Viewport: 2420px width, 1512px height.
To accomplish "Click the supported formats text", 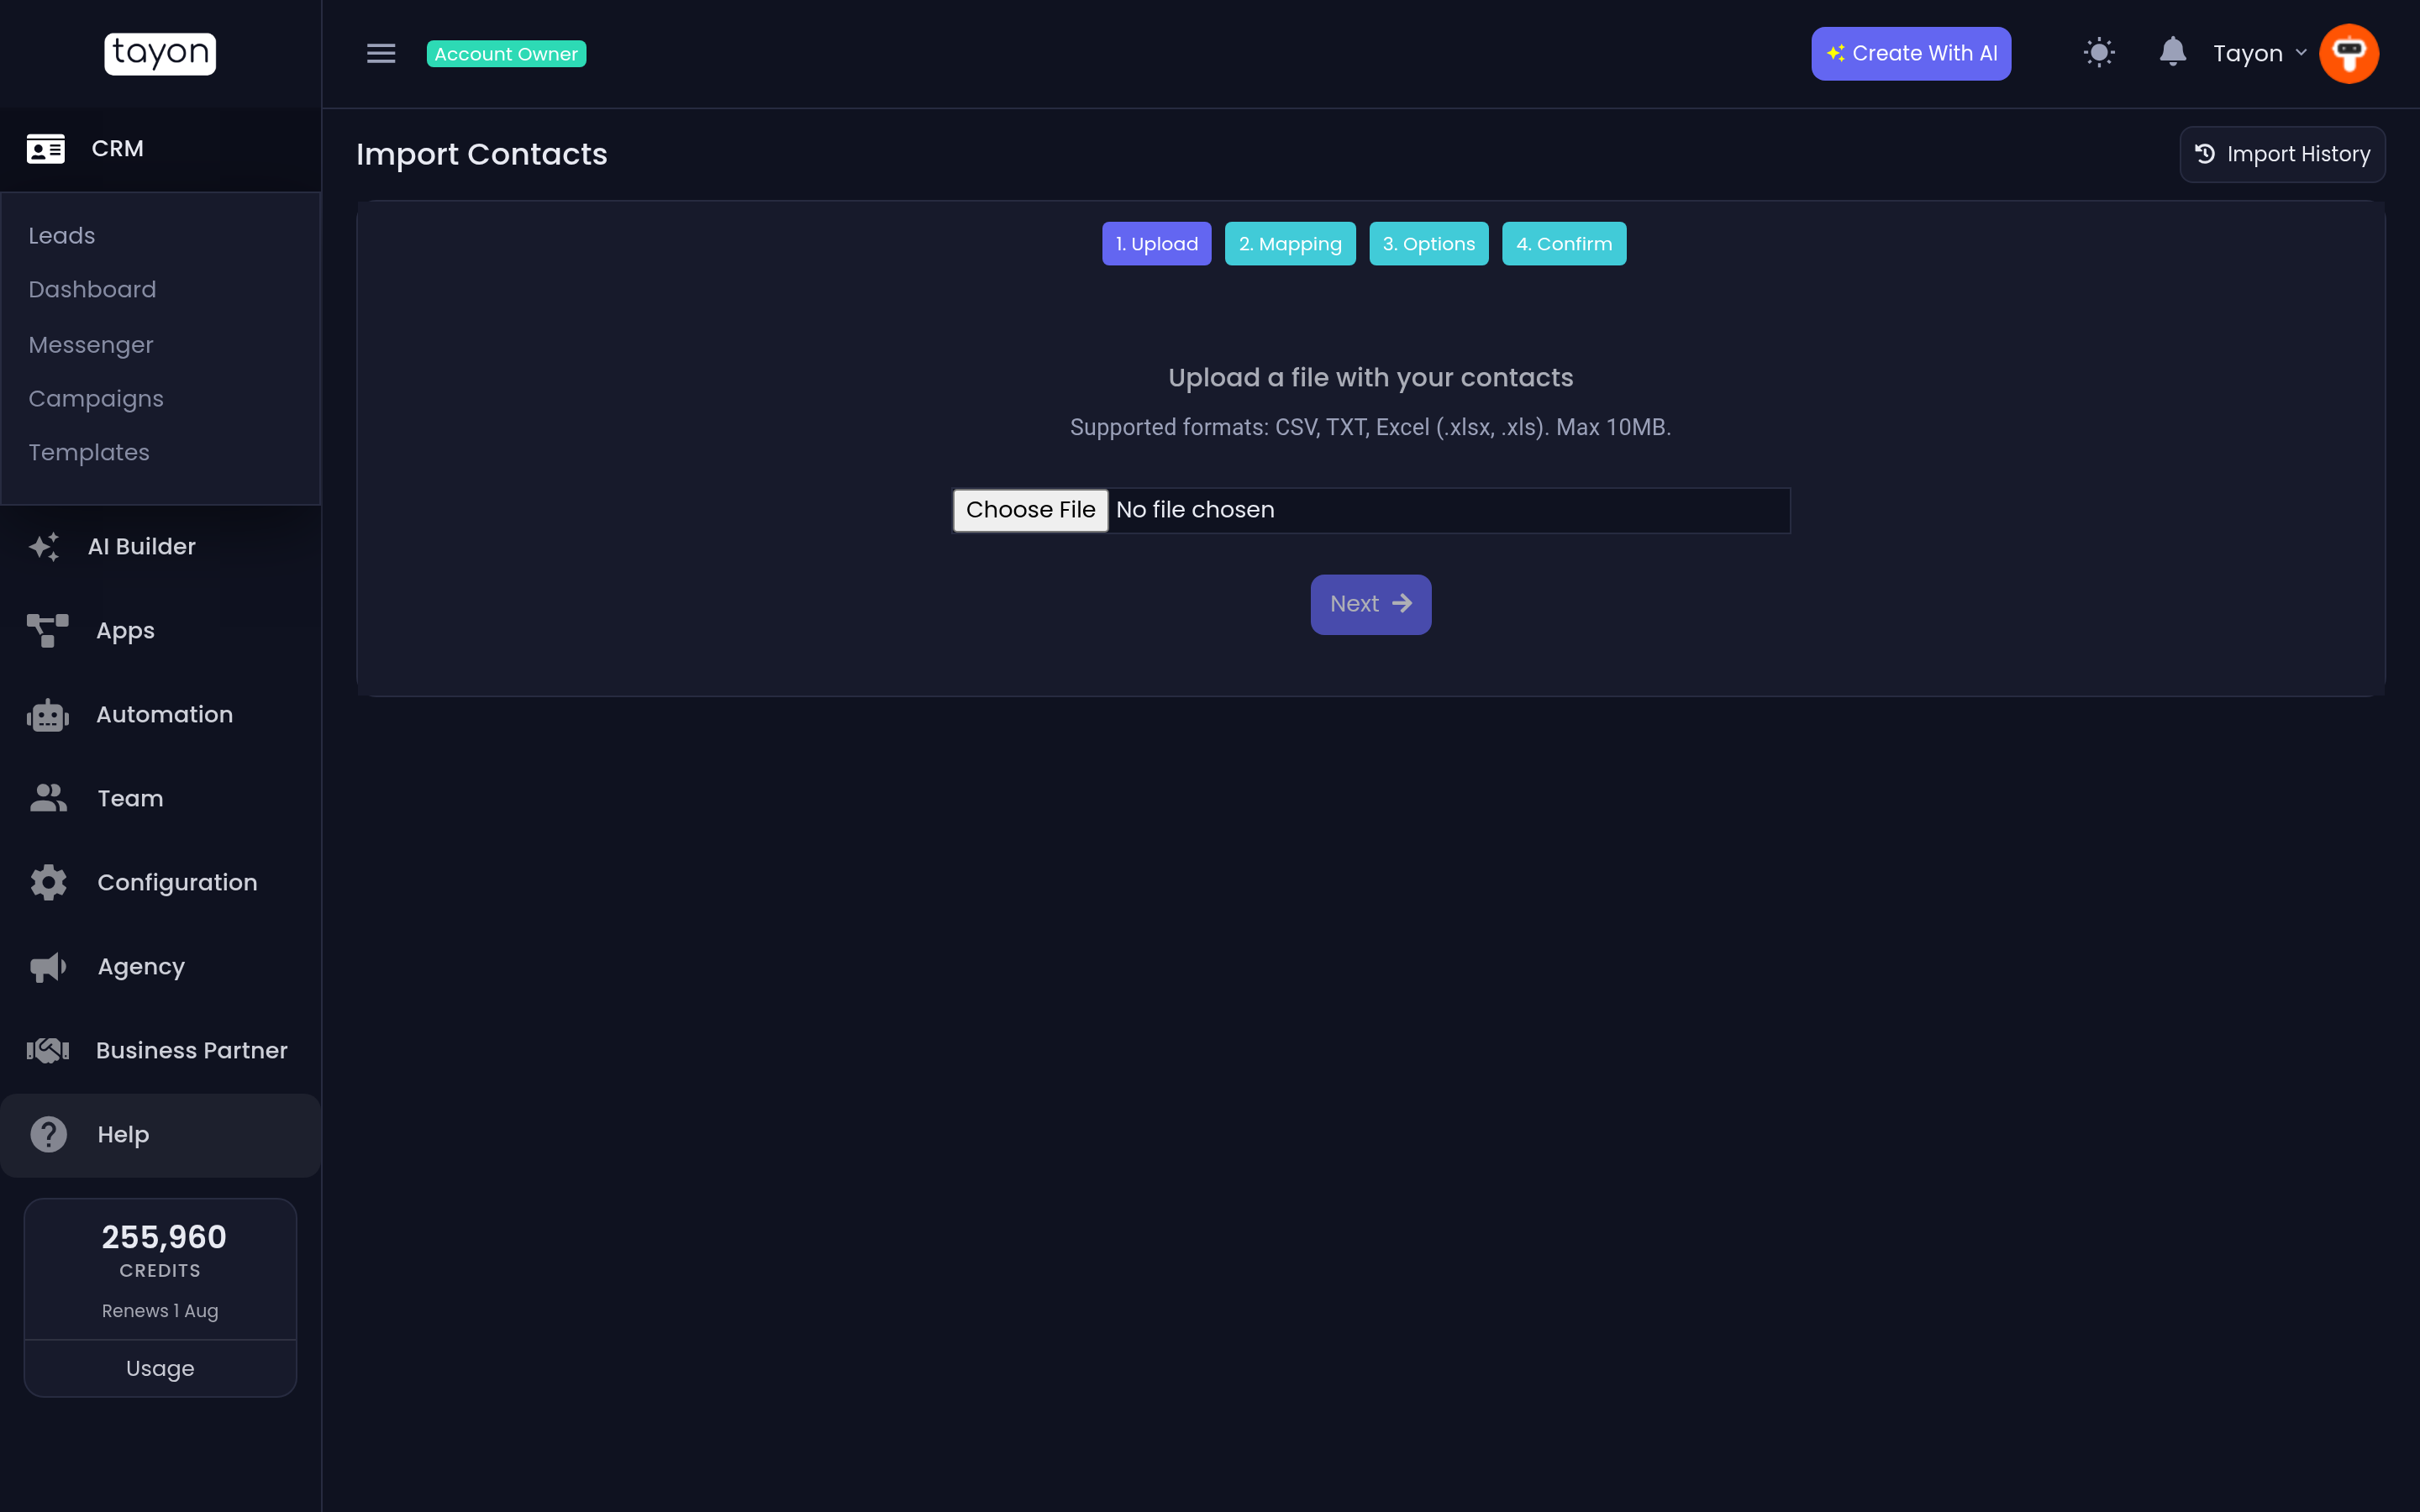I will click(1370, 428).
